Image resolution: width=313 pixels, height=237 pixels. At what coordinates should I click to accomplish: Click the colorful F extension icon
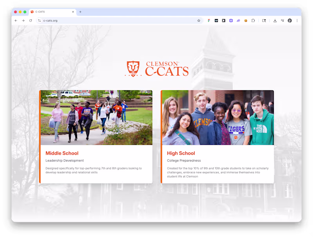(209, 21)
